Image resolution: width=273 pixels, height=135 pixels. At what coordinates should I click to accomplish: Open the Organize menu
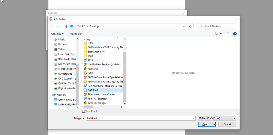tap(57, 34)
